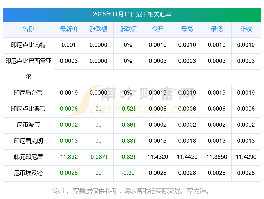Click the -0.52↓ percentage change cell
This screenshot has height=199, width=264.
[x=128, y=109]
